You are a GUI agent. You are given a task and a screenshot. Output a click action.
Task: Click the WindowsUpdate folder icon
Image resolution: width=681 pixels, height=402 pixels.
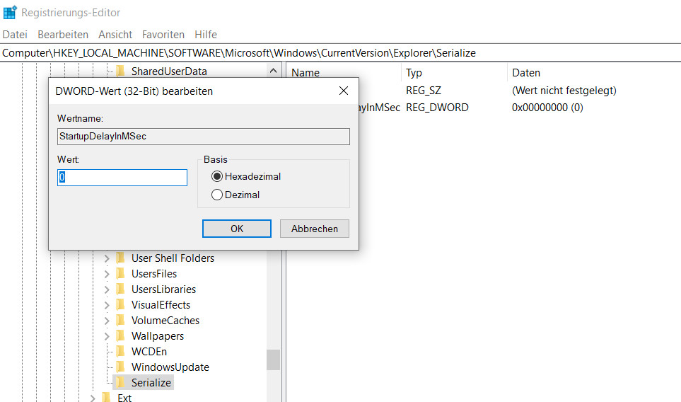[121, 367]
